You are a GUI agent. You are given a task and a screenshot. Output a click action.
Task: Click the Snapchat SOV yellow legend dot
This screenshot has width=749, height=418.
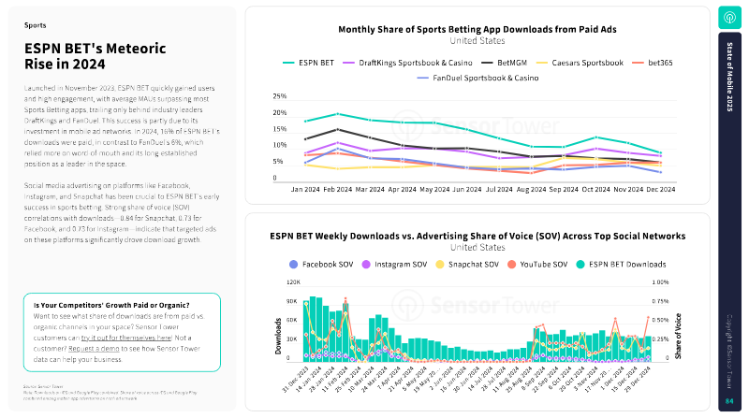pyautogui.click(x=439, y=265)
